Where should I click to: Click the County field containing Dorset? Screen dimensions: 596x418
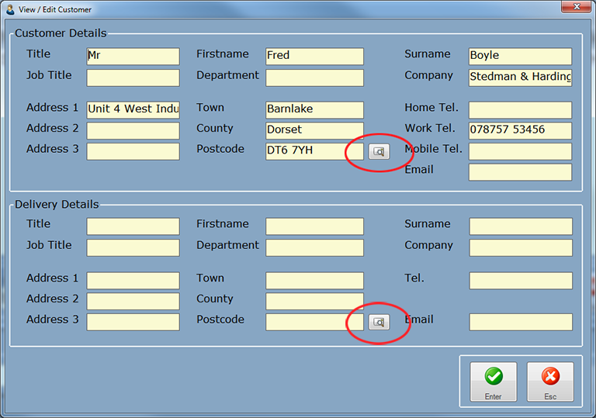tap(314, 130)
